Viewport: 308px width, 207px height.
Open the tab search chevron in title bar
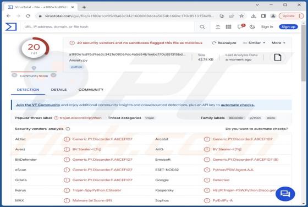257,5
